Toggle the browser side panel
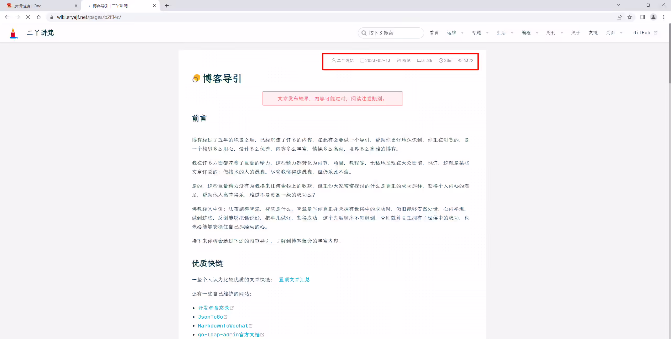Image resolution: width=671 pixels, height=339 pixels. pyautogui.click(x=643, y=17)
